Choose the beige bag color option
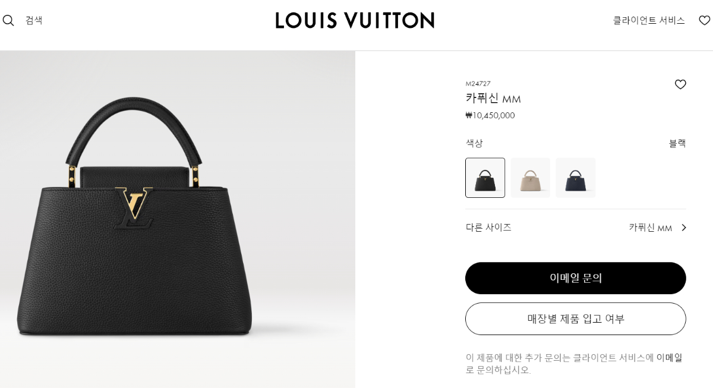Image resolution: width=713 pixels, height=388 pixels. (530, 178)
